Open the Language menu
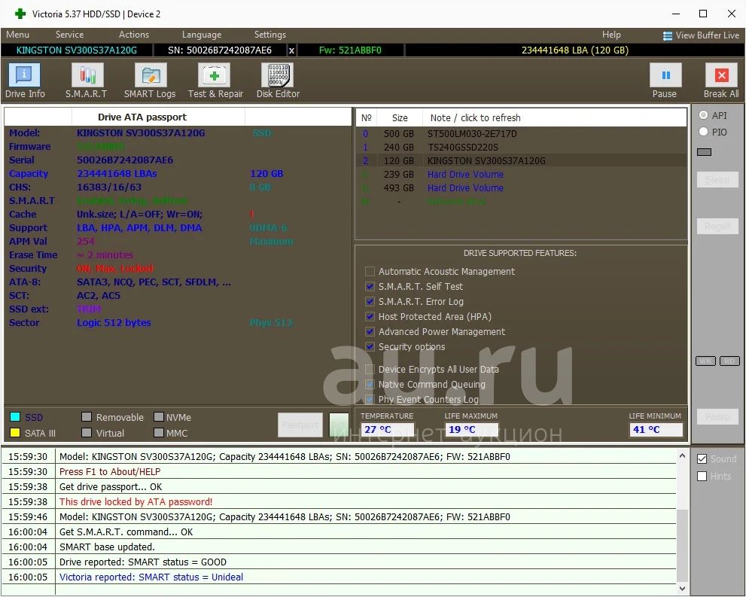The width and height of the screenshot is (746, 597). [x=201, y=35]
